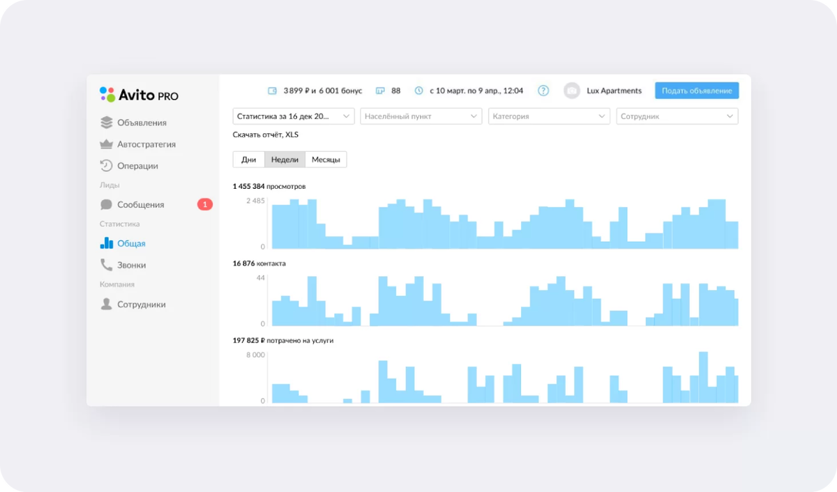Switch chart view to Месяцы

326,160
